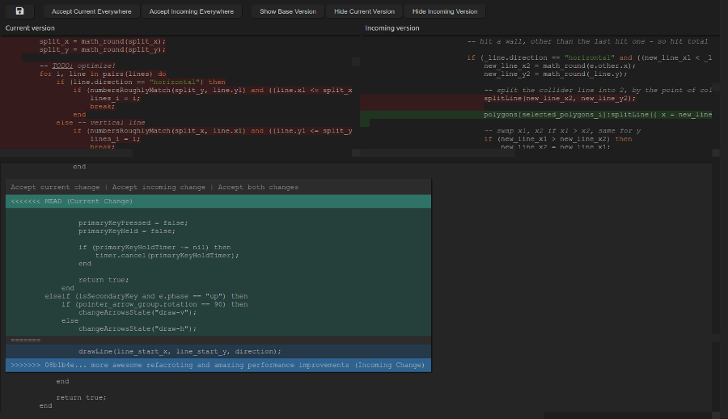Image resolution: width=728 pixels, height=419 pixels.
Task: Click changeArrowsState("draw-v") line
Action: click(x=138, y=312)
